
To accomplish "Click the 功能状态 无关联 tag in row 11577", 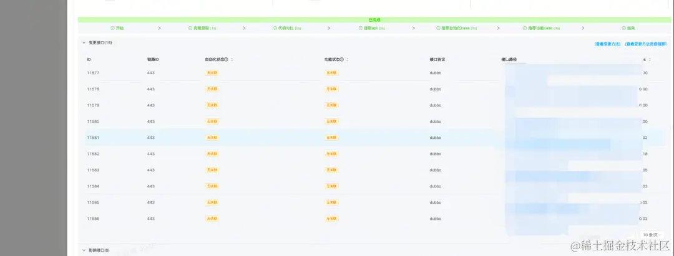I will 331,73.
